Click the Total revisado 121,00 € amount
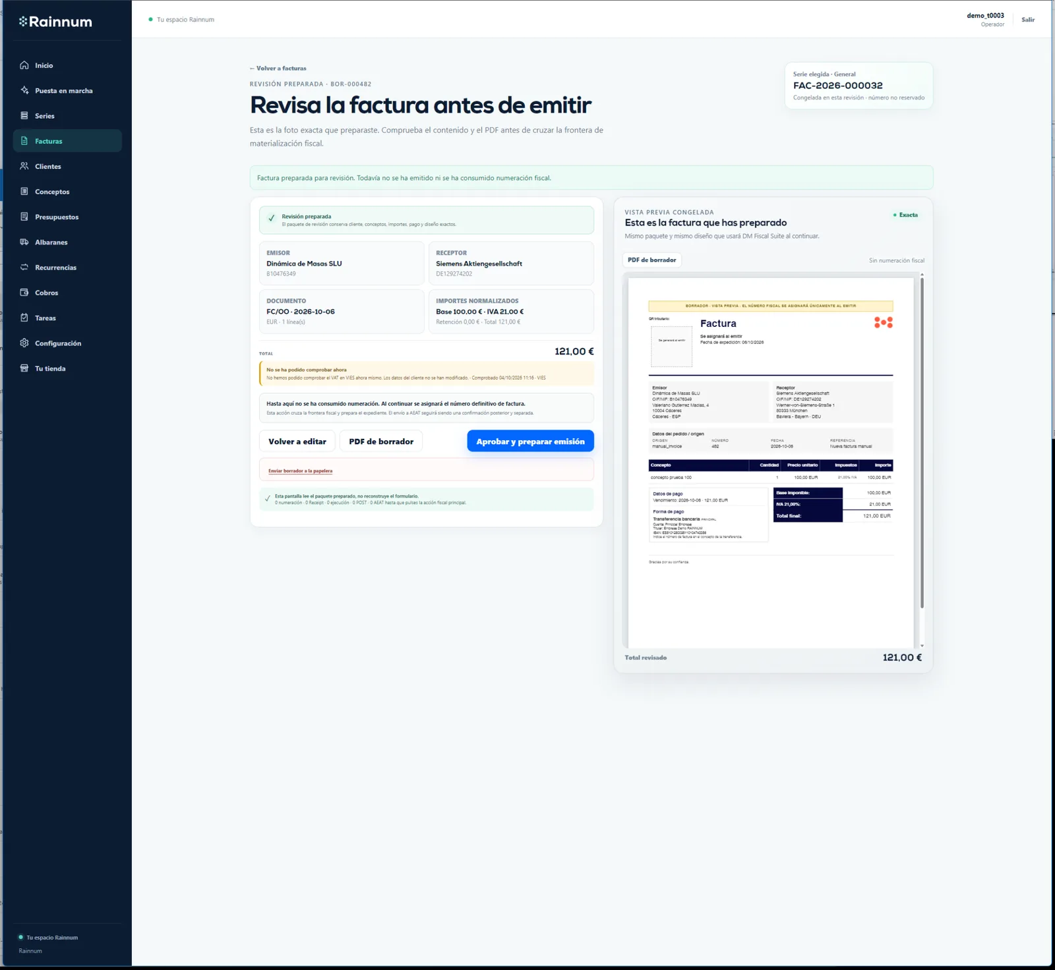The width and height of the screenshot is (1055, 970). pos(902,657)
